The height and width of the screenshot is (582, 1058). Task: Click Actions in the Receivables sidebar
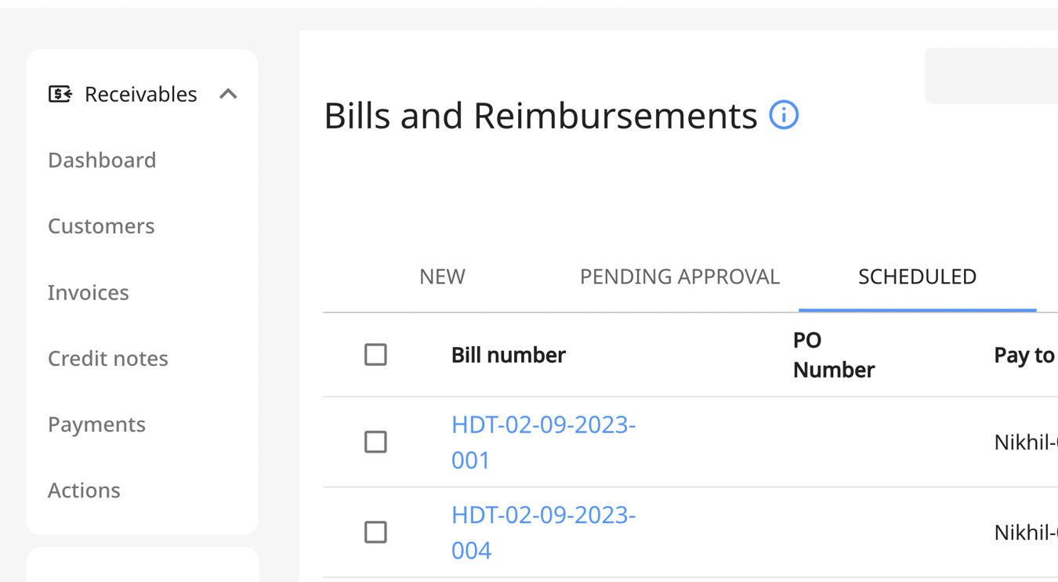84,490
